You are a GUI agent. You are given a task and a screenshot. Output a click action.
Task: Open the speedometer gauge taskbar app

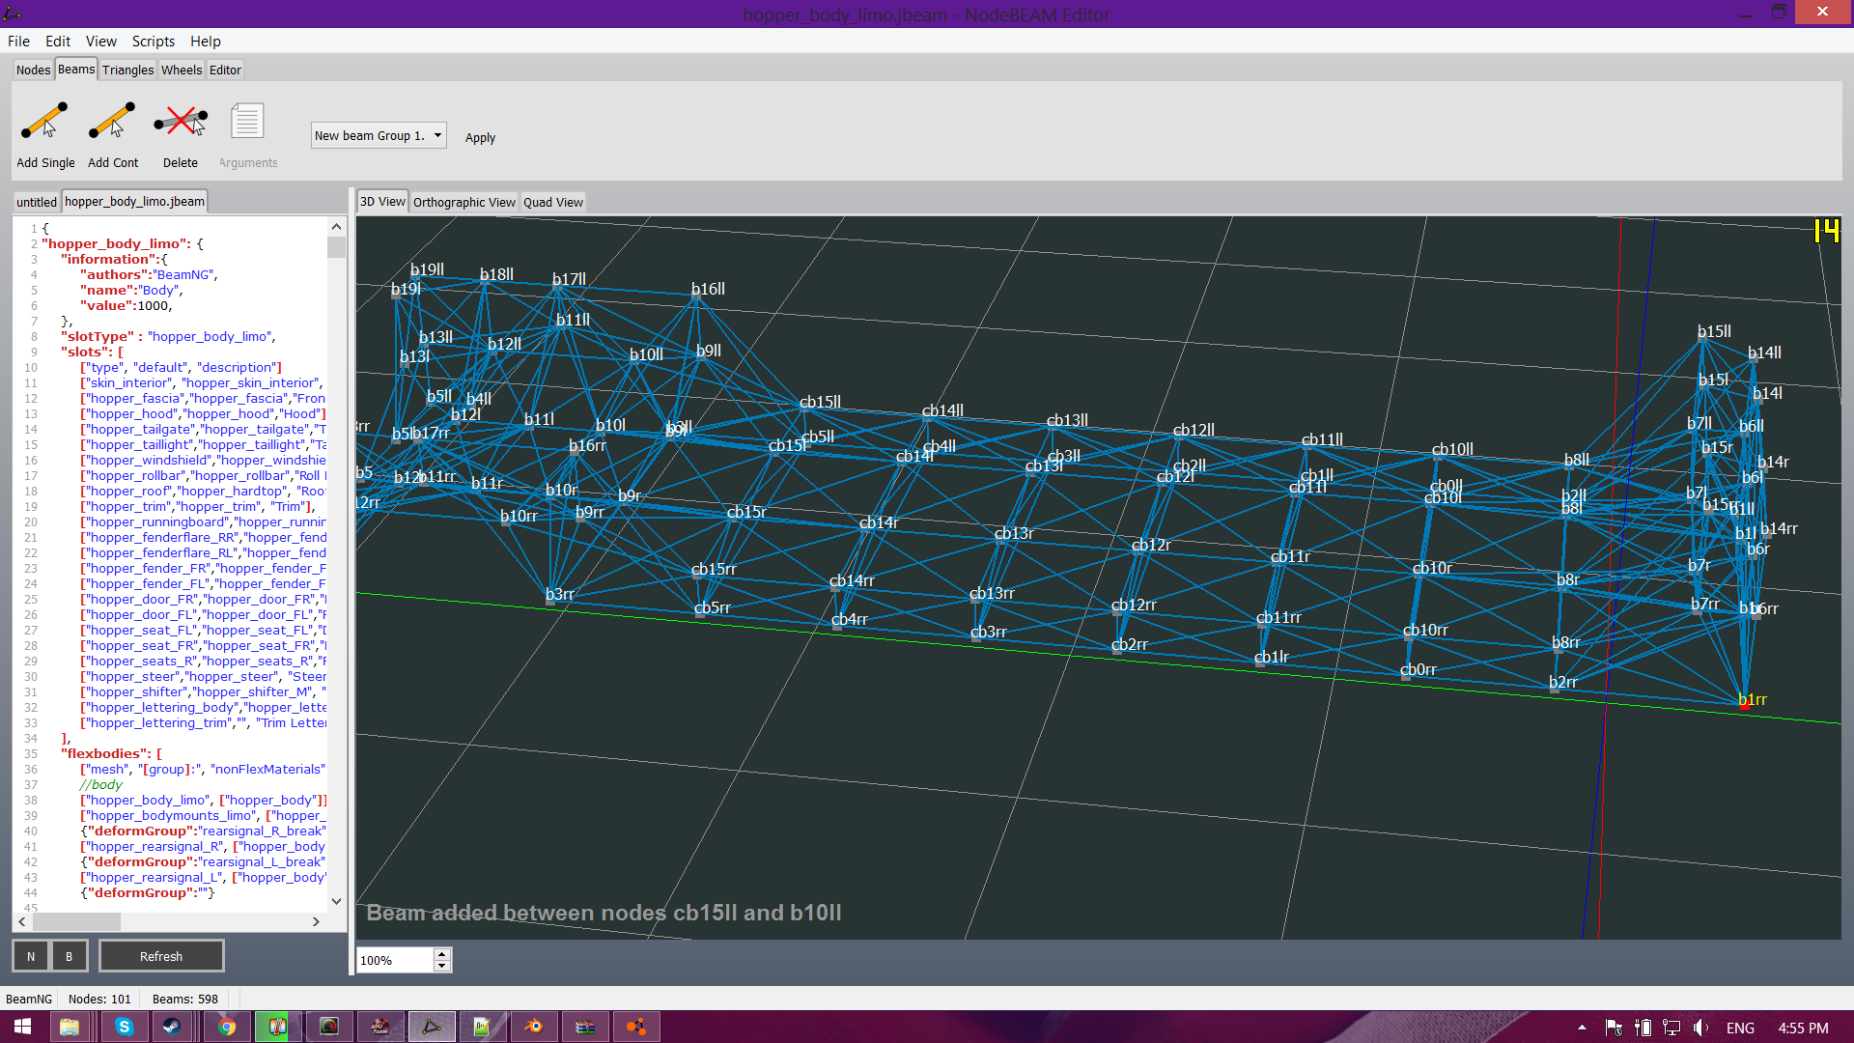point(329,1027)
